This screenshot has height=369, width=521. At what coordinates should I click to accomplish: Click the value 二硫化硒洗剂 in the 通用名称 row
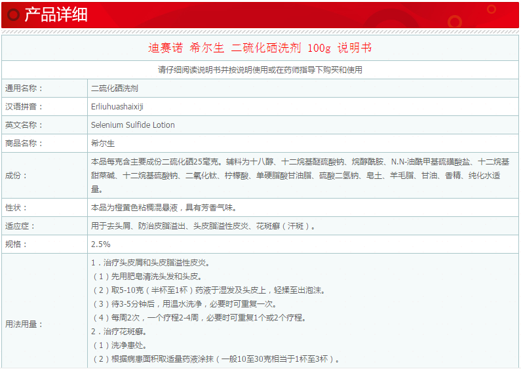pos(115,88)
